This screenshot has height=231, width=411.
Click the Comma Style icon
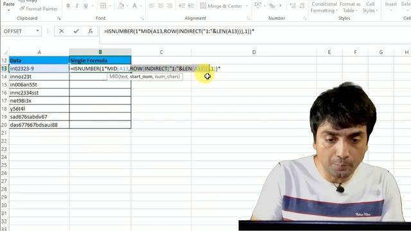(280, 6)
